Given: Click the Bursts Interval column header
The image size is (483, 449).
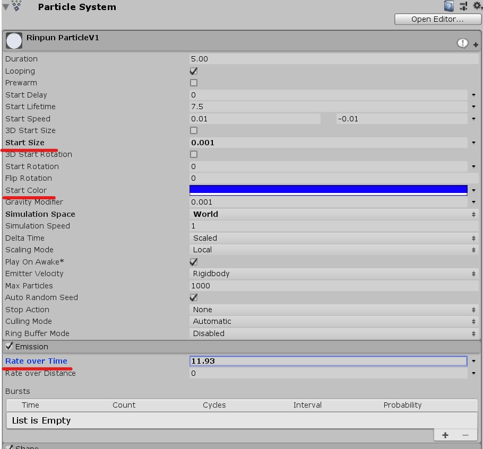Looking at the screenshot, I should [307, 405].
